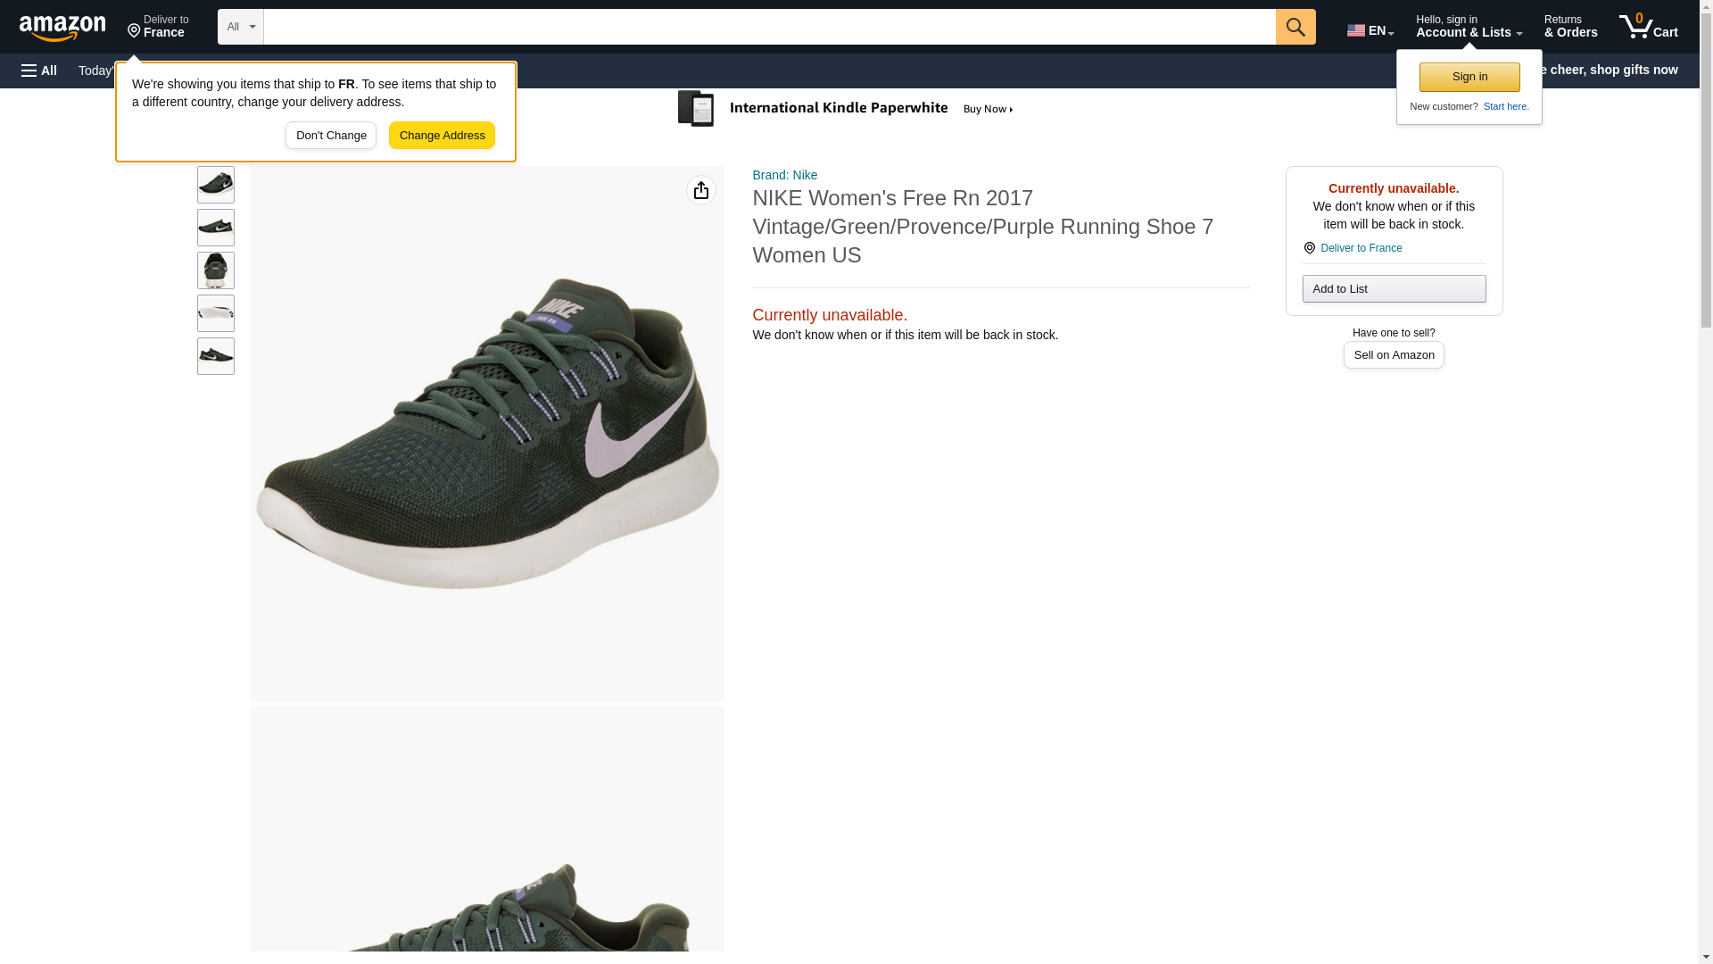Select the fourth shoe thumbnail showing sole
Image resolution: width=1713 pixels, height=964 pixels.
click(x=215, y=313)
